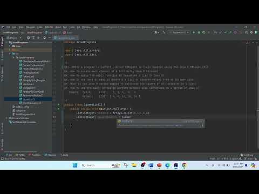Collapse the JavaPrograms root project node
Viewport: 259px width, 194px height.
pyautogui.click(x=7, y=43)
